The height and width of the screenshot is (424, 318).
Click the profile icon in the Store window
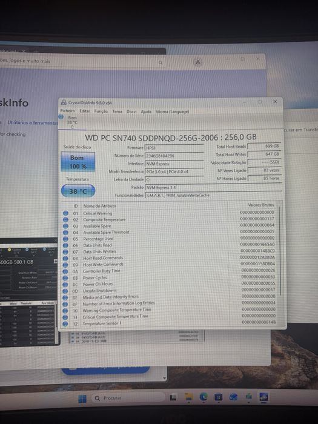click(197, 62)
